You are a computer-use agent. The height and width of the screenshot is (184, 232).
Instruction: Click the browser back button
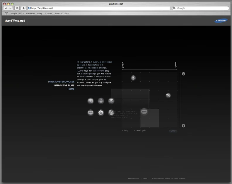click(6, 8)
